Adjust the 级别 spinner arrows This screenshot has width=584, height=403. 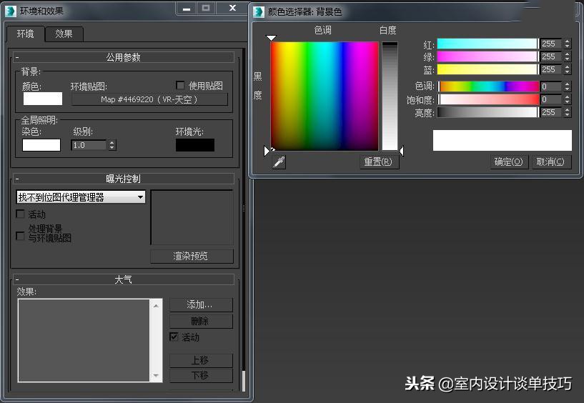(x=112, y=145)
